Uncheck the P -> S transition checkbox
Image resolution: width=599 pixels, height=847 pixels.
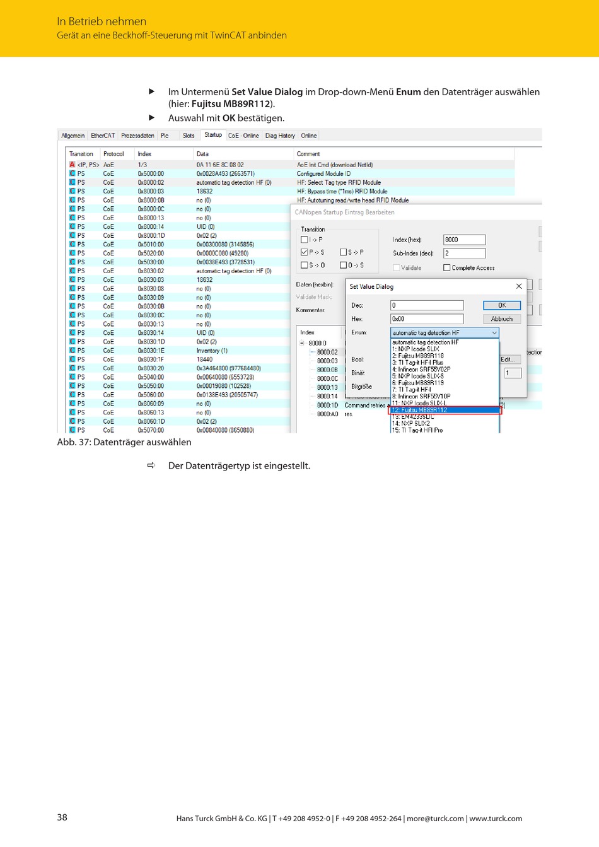[x=305, y=252]
